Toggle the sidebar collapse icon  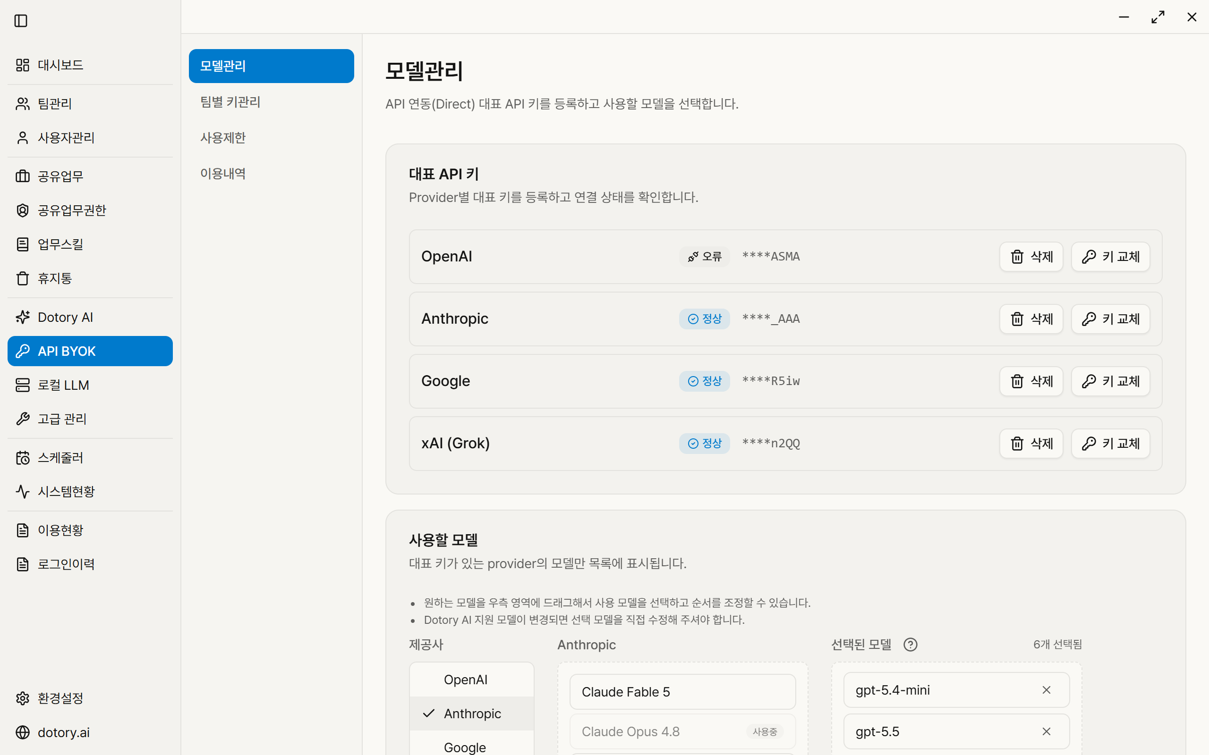click(20, 20)
